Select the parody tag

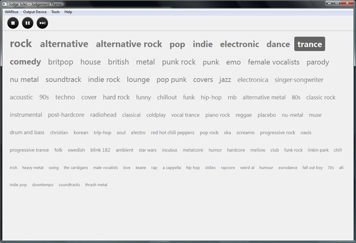pos(318,62)
